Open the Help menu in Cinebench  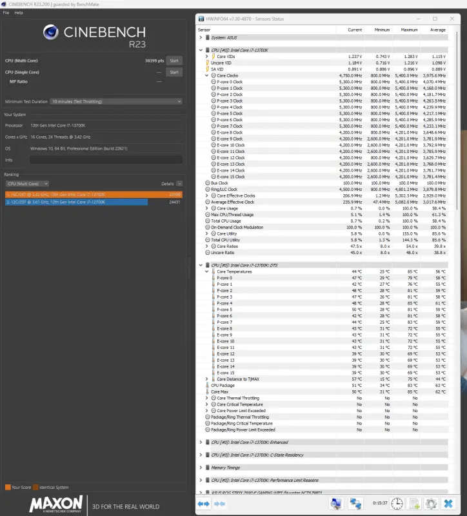pyautogui.click(x=19, y=12)
